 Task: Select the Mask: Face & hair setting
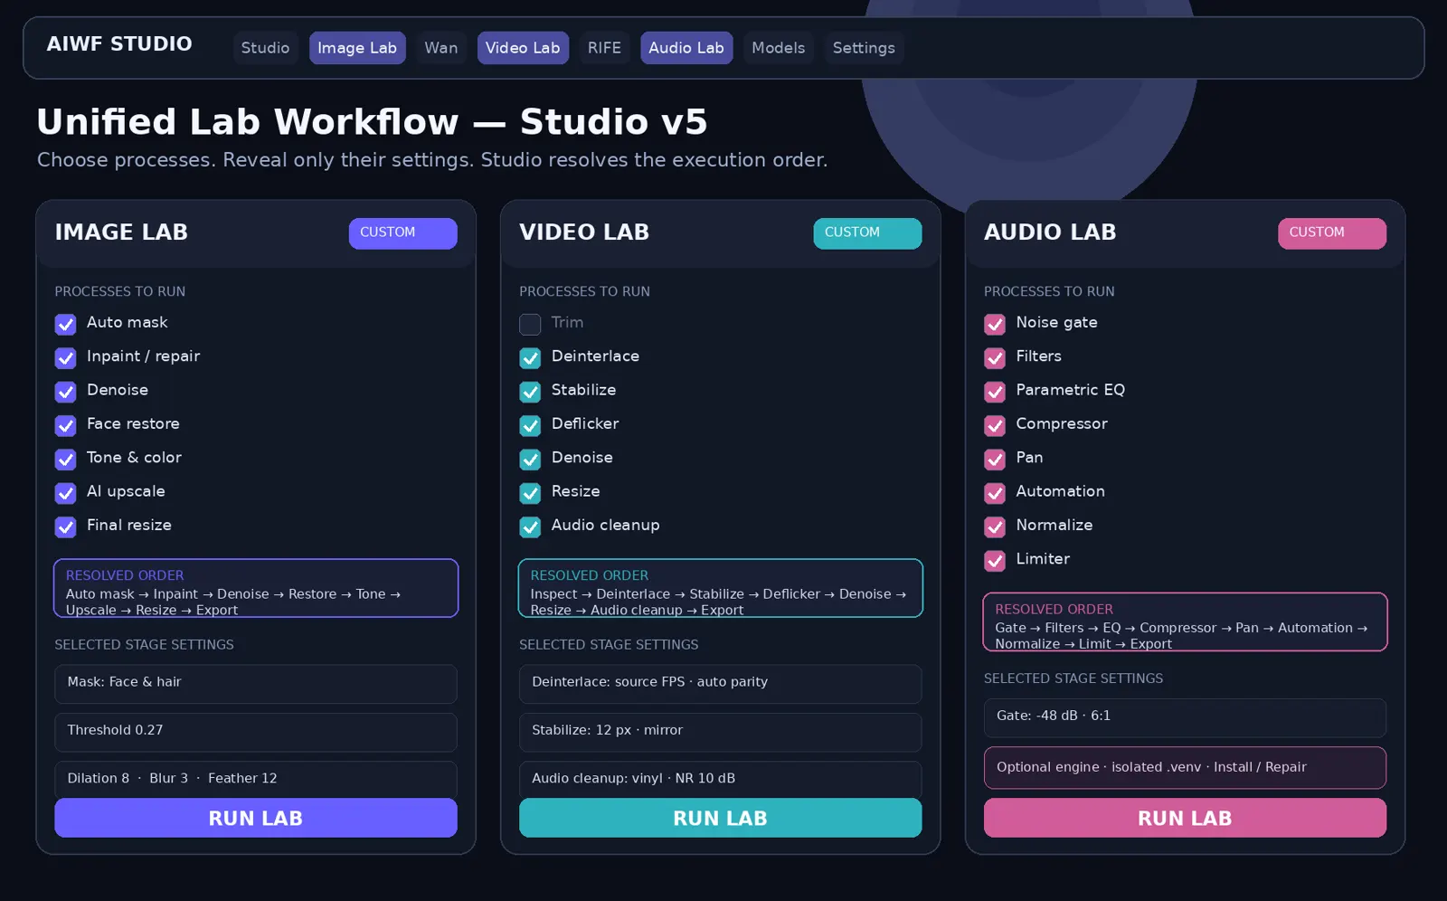click(256, 684)
